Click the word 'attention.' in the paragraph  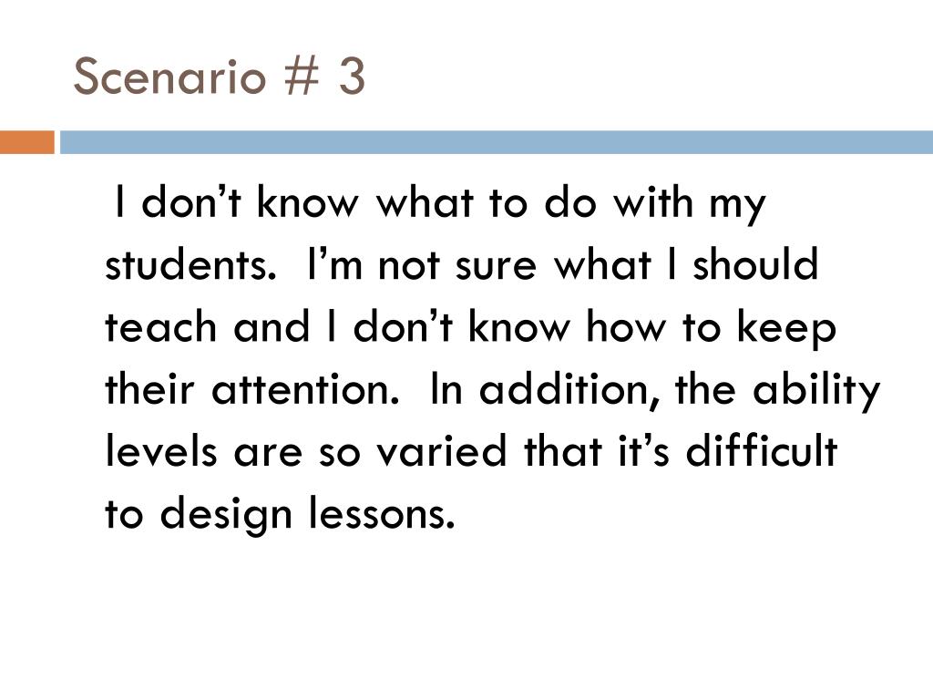pyautogui.click(x=305, y=389)
